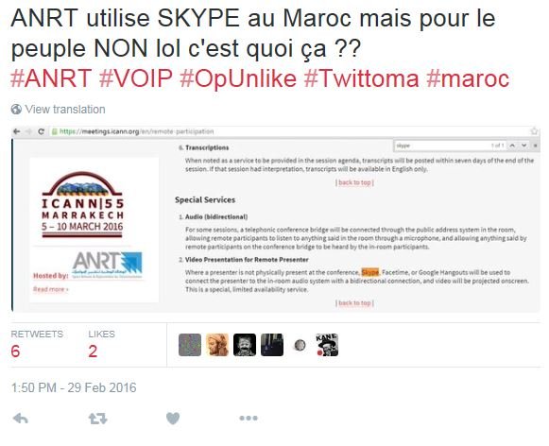Open the #maroc hashtag
Viewport: 549px width, 446px height.
tap(468, 78)
